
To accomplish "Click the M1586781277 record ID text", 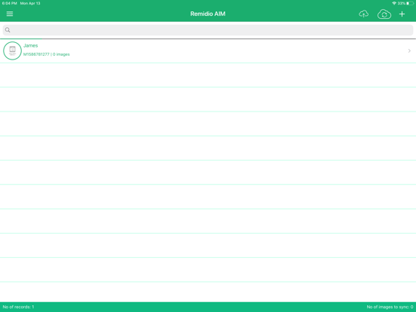I will click(36, 54).
